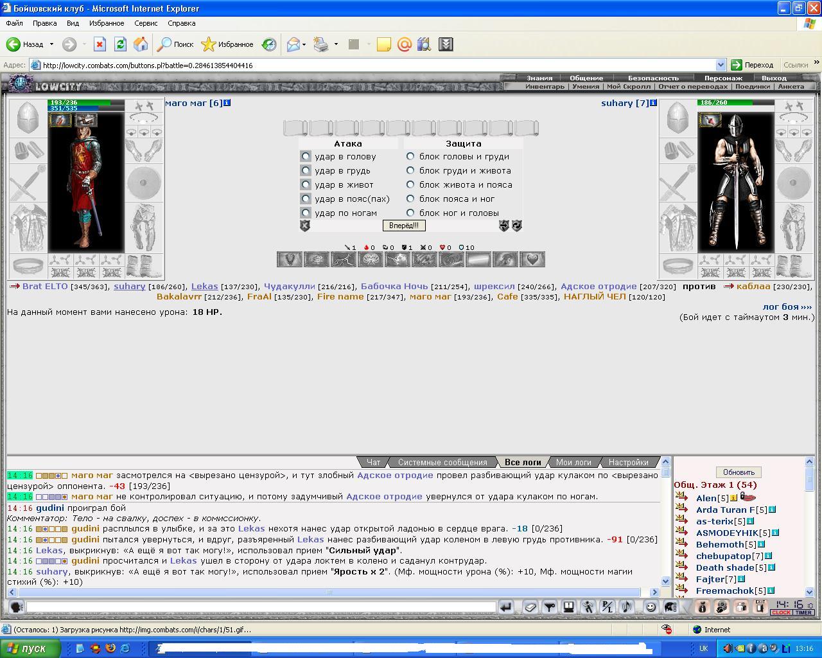The height and width of the screenshot is (658, 822).
Task: Click the chat filter funnel icon
Action: click(x=549, y=607)
